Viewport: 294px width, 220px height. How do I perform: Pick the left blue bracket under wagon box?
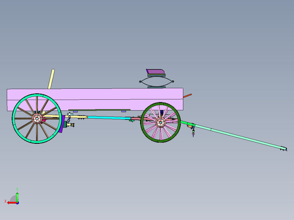click(x=75, y=112)
